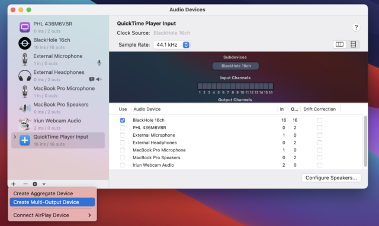The width and height of the screenshot is (379, 226).
Task: Click the QuickTime Player Input heading
Action: (x=146, y=24)
